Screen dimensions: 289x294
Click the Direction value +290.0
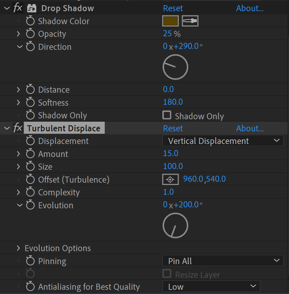[186, 46]
